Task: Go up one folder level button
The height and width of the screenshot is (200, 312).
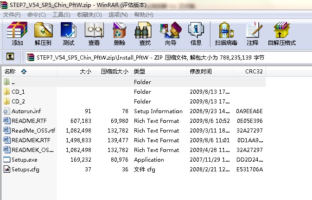Action: 10,57
